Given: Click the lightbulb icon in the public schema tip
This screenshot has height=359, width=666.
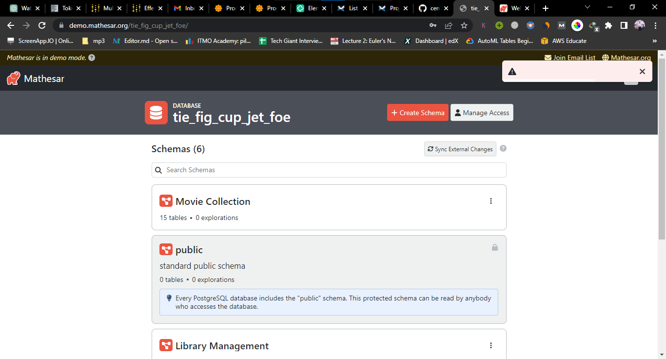Looking at the screenshot, I should [x=169, y=298].
